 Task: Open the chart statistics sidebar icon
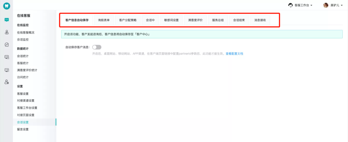pos(7,45)
